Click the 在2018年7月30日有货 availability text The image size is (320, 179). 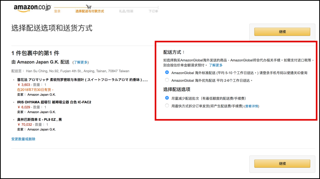point(35,90)
